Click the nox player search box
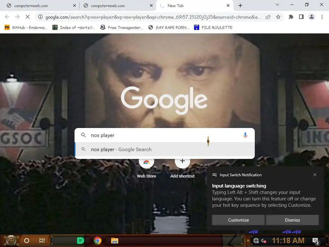 pyautogui.click(x=165, y=135)
